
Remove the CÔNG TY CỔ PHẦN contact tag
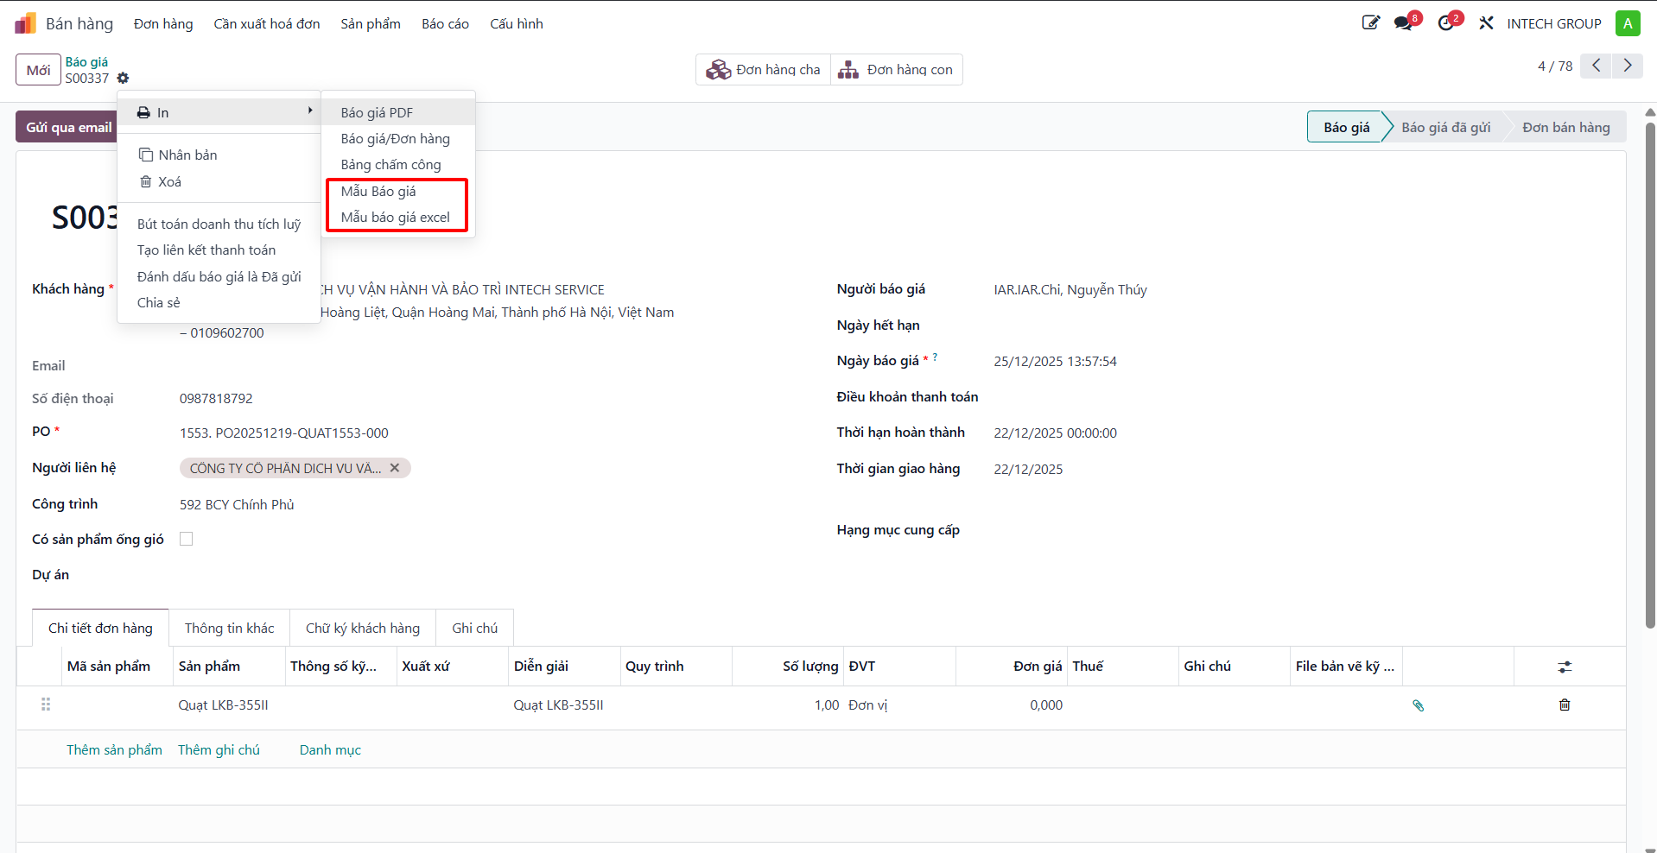click(395, 468)
